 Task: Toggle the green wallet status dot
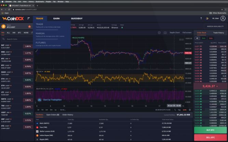[122, 28]
